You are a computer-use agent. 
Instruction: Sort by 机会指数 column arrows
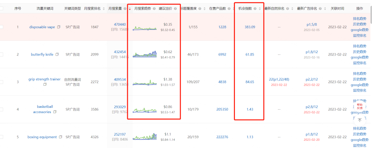[x=260, y=9]
